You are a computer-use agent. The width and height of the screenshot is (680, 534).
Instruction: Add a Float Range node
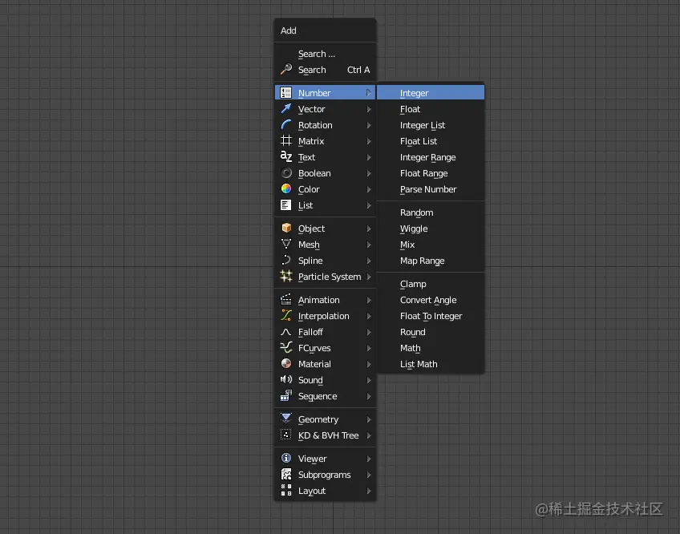tap(430, 173)
